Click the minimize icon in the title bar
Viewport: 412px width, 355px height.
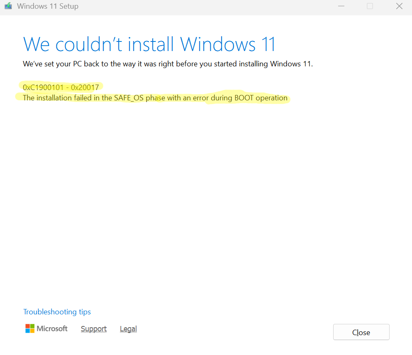[341, 6]
